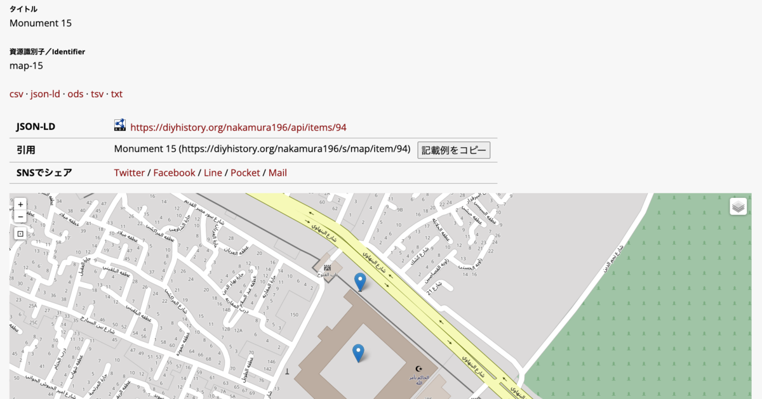Screen dimensions: 762x399
Task: Download the item in ods format
Action: [76, 93]
